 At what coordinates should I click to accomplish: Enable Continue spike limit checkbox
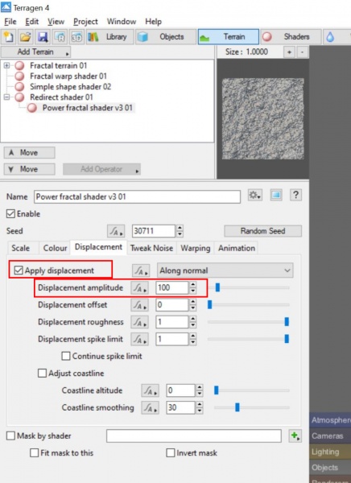click(x=66, y=356)
